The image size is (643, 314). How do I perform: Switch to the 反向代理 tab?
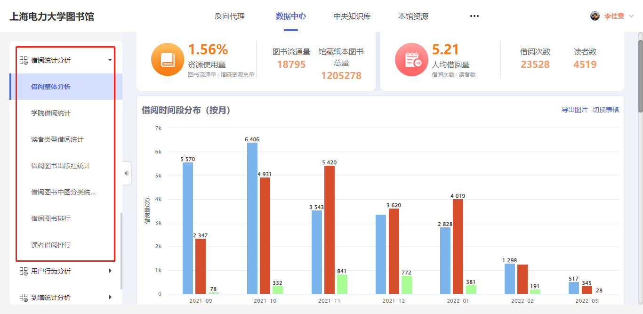pos(230,16)
